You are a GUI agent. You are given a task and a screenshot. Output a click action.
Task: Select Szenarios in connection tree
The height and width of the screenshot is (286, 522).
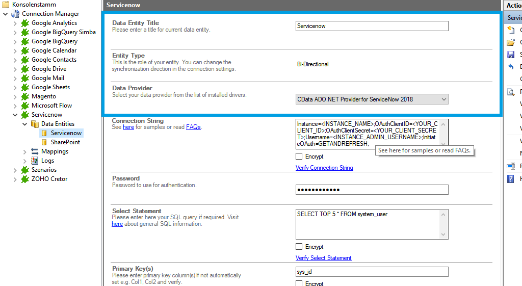click(x=44, y=170)
